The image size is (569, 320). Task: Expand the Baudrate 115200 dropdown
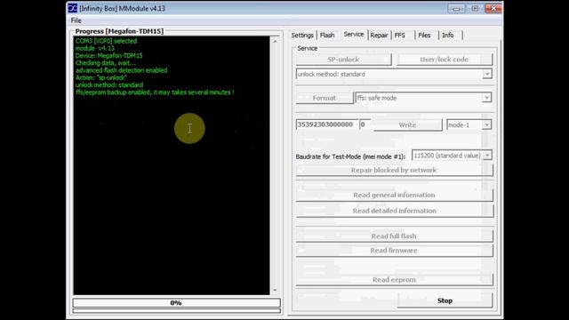pyautogui.click(x=487, y=156)
